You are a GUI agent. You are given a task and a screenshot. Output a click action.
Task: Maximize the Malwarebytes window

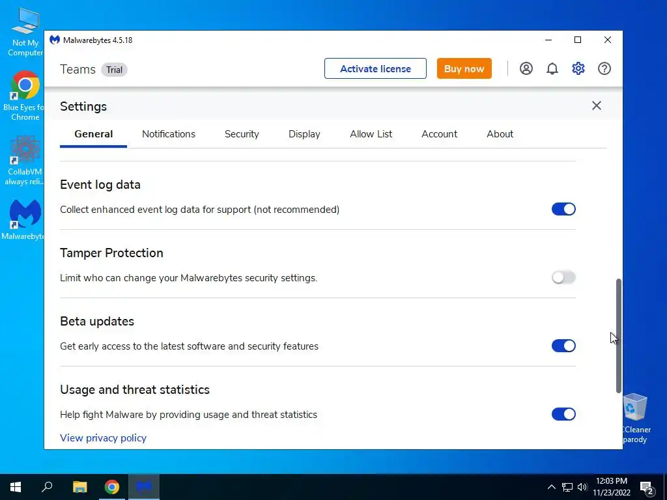578,40
